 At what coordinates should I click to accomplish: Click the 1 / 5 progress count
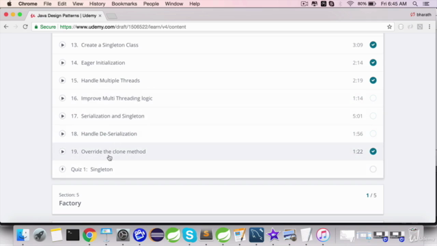pyautogui.click(x=371, y=195)
